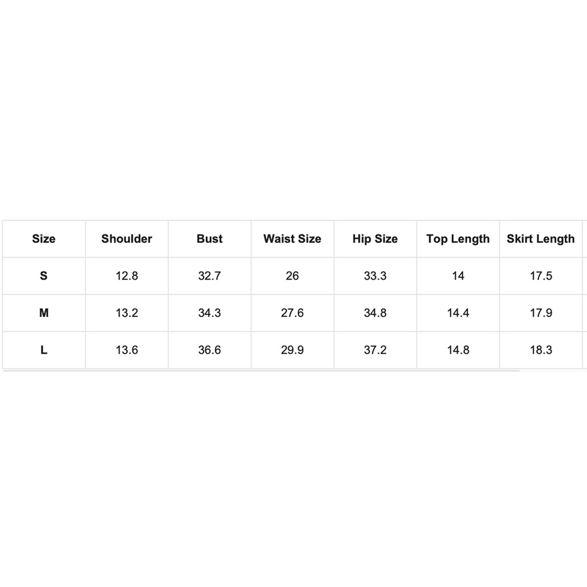Select the 36.6 bust value cell
The width and height of the screenshot is (587, 587).
coord(210,350)
